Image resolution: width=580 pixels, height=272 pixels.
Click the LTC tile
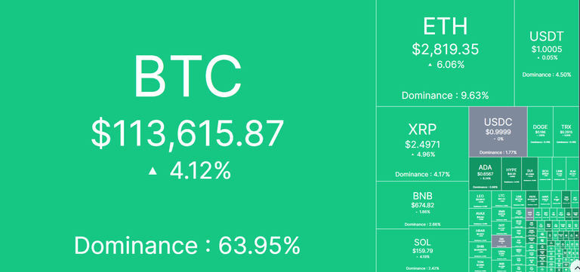click(x=501, y=199)
